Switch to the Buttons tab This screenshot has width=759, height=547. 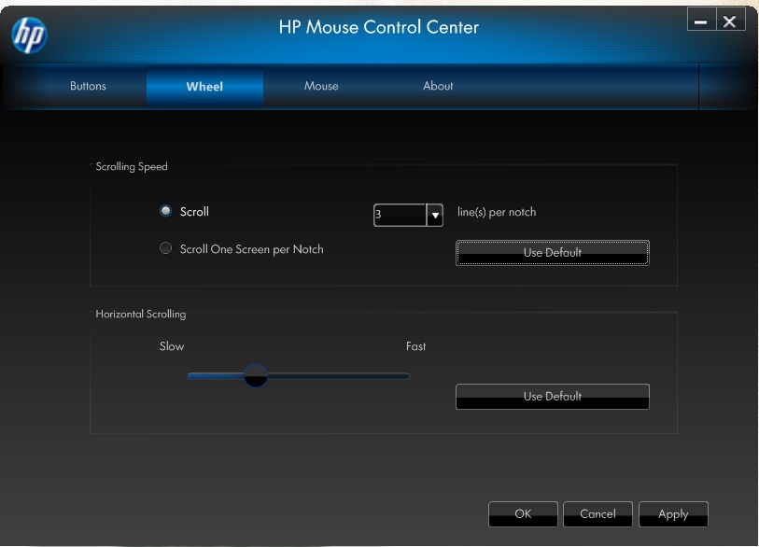tap(88, 86)
